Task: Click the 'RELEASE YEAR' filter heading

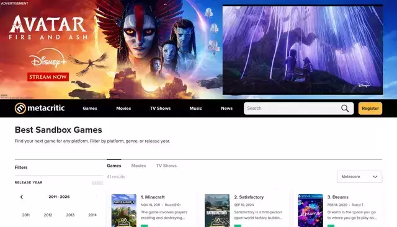Action: tap(29, 182)
